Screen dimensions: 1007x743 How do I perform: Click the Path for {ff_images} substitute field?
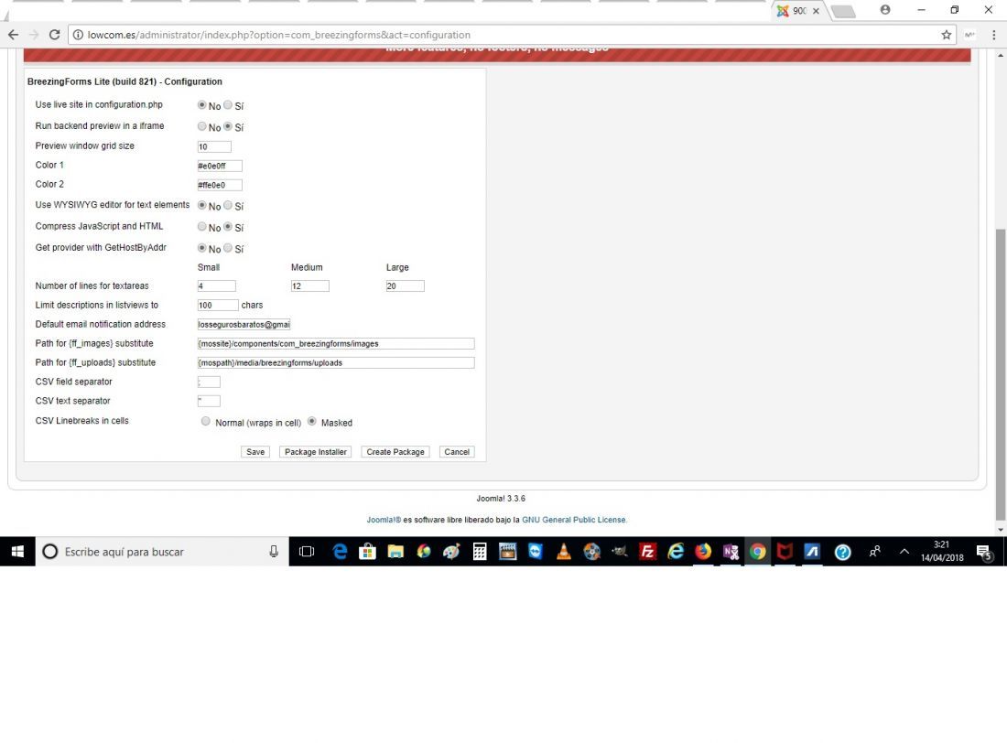pos(336,343)
